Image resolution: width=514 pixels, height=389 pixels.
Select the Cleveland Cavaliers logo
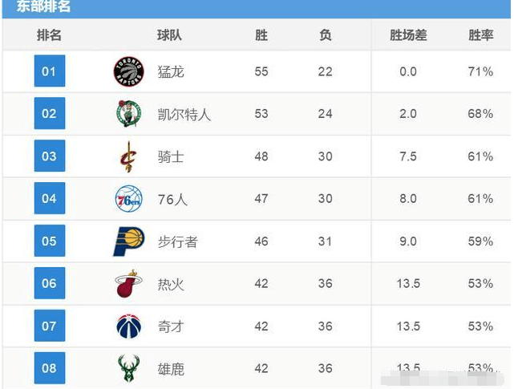click(128, 156)
